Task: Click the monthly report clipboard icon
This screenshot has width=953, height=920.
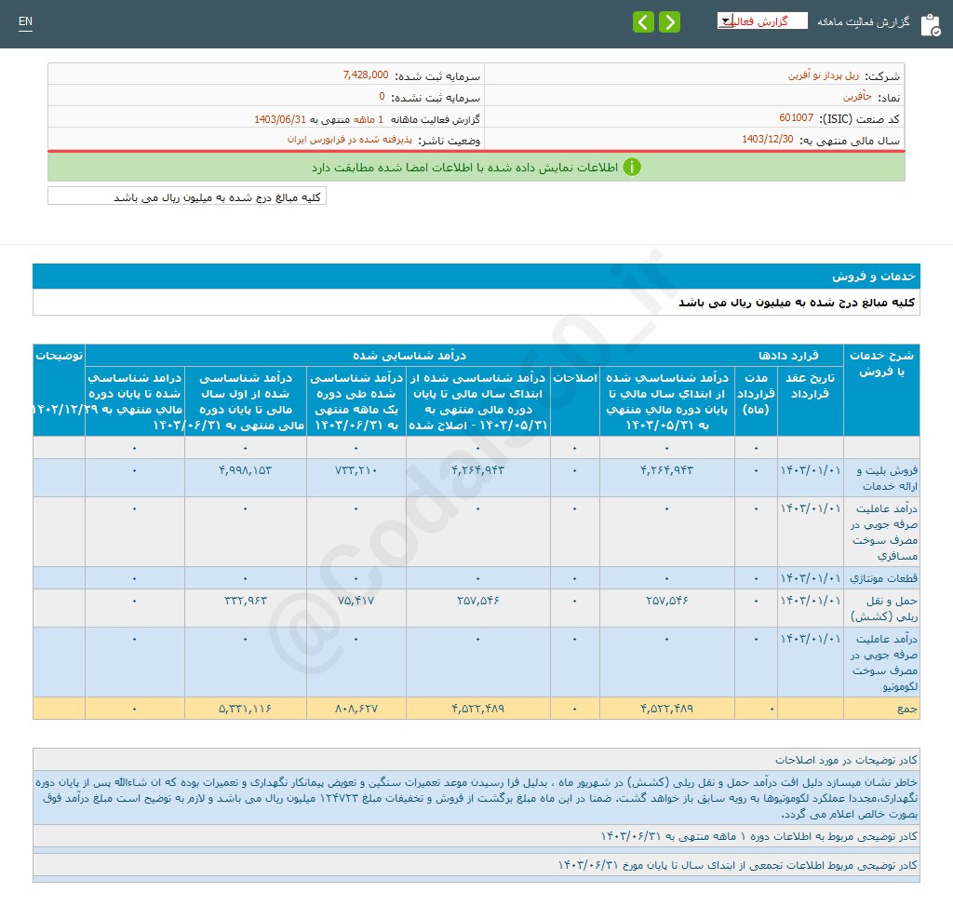Action: pos(931,24)
